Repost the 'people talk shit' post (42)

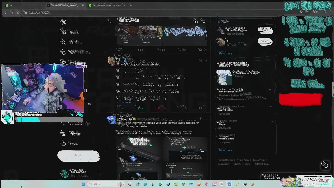pos(141,108)
